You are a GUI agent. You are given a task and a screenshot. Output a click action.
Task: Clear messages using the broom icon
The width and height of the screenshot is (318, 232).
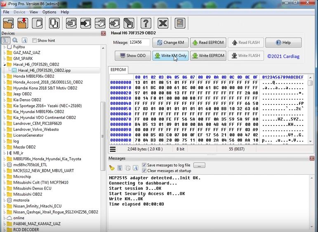pyautogui.click(x=112, y=168)
